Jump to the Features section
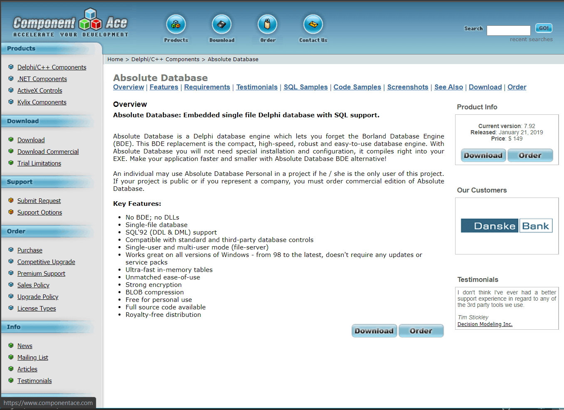This screenshot has height=410, width=564. tap(164, 87)
